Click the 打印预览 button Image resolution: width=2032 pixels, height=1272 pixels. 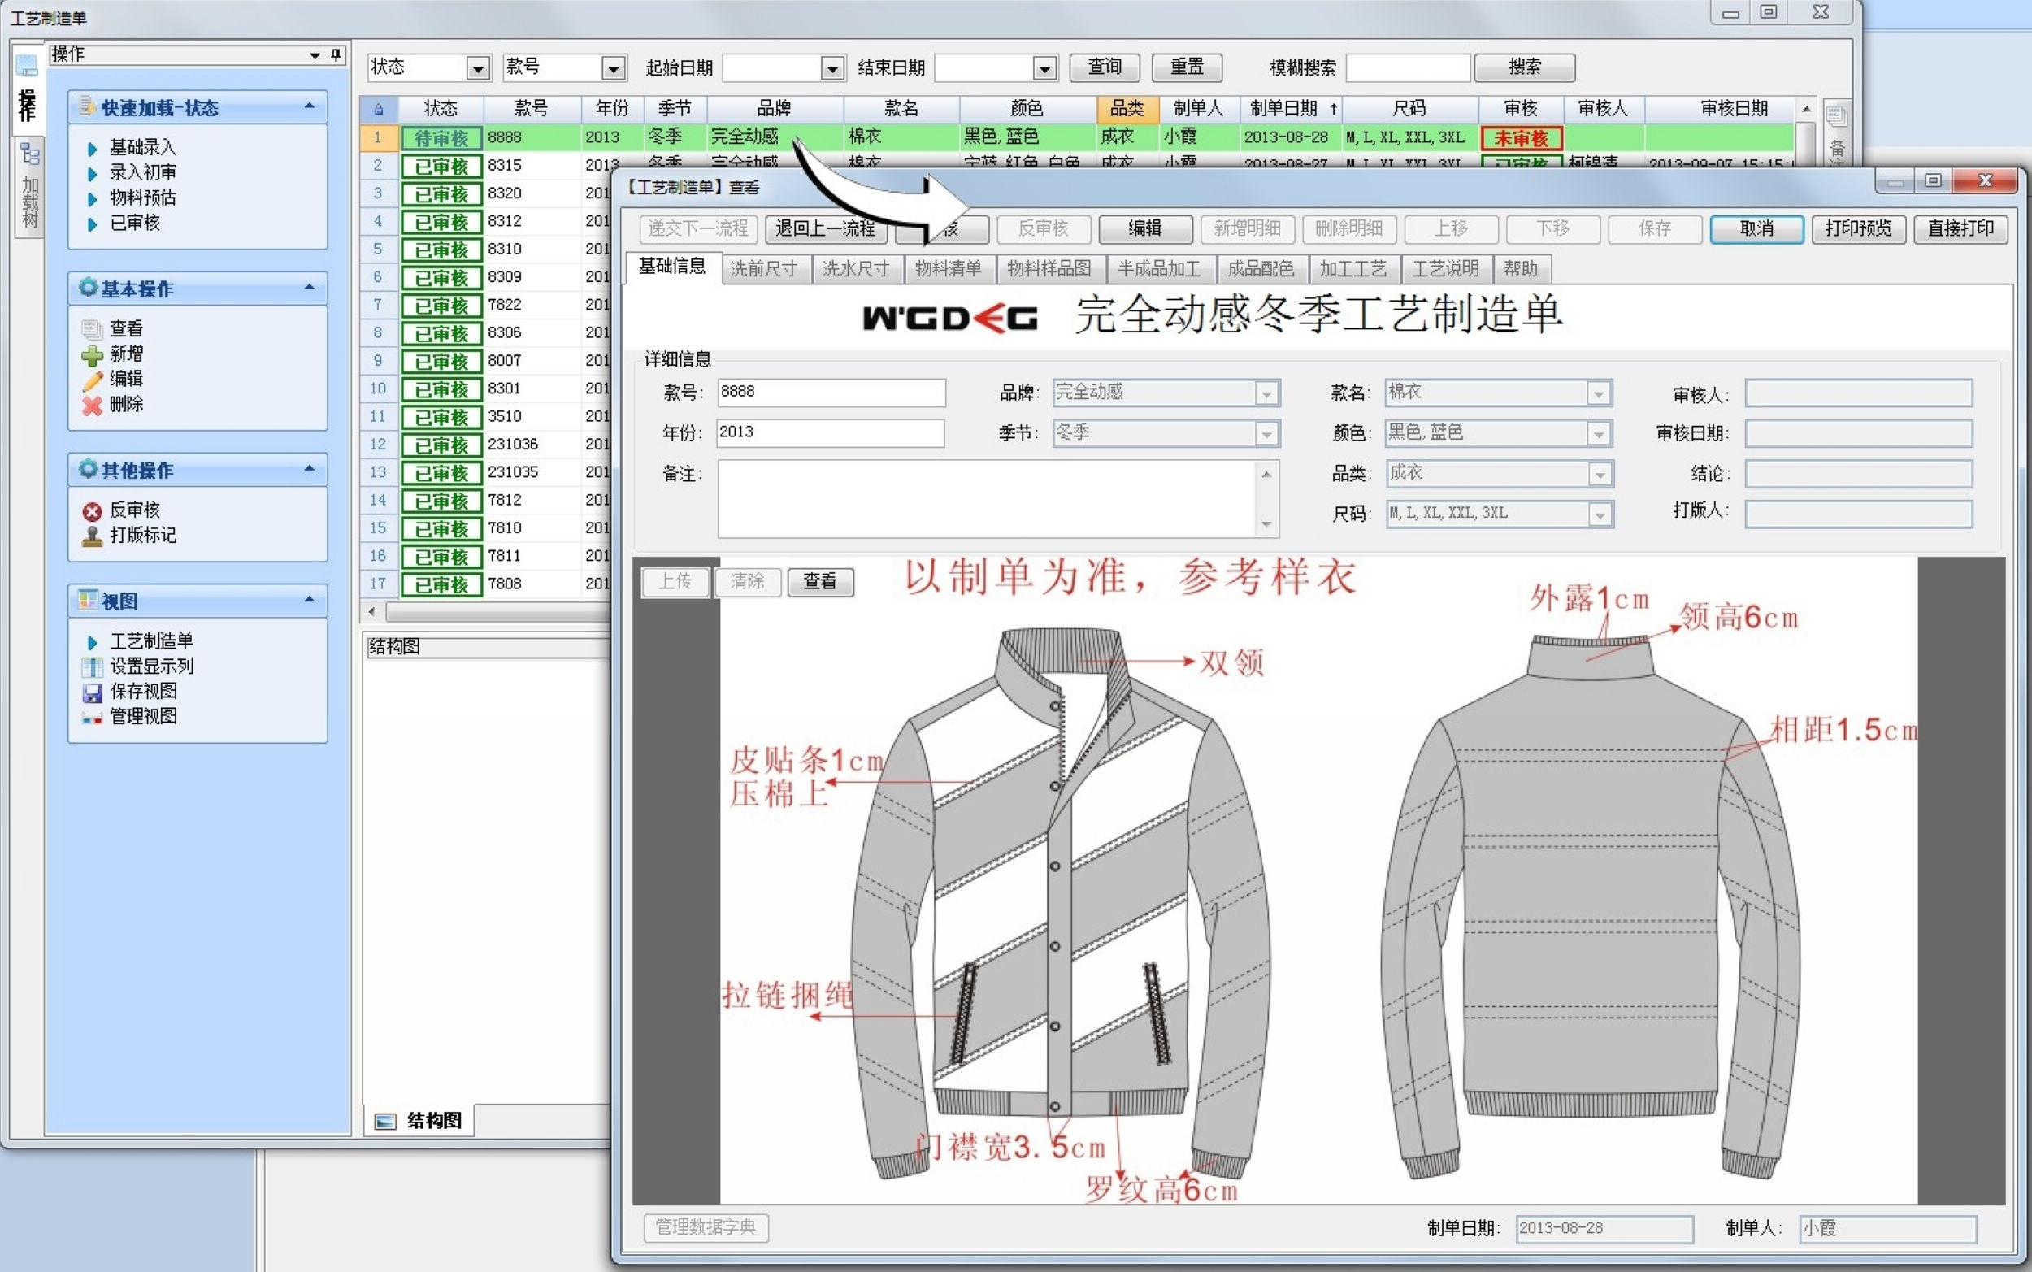pyautogui.click(x=1857, y=229)
